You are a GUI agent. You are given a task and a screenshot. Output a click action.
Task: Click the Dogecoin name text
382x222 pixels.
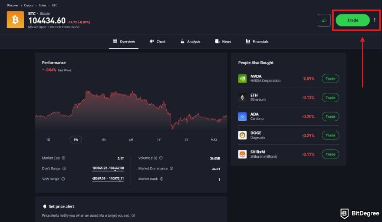pyautogui.click(x=257, y=138)
